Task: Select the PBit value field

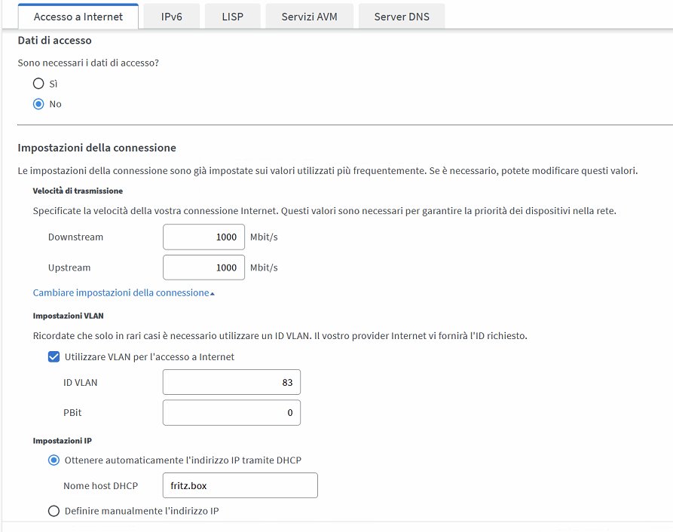Action: pyautogui.click(x=231, y=413)
